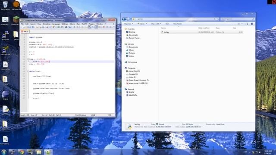Screen dimensions: 276x155
Task: Click the New folder button in Explorer
Action: [177, 24]
